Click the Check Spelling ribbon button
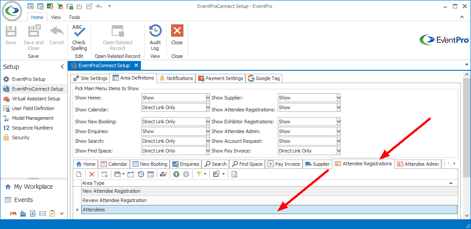Viewport: 471px width, 229px height. (x=79, y=38)
